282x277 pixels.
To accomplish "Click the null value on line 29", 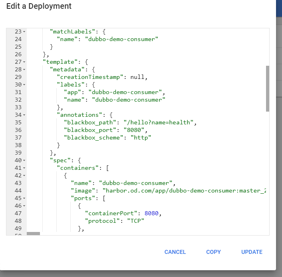I will pyautogui.click(x=137, y=77).
